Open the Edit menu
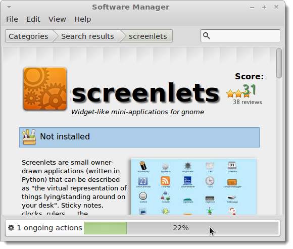The image size is (293, 249). [x=33, y=19]
